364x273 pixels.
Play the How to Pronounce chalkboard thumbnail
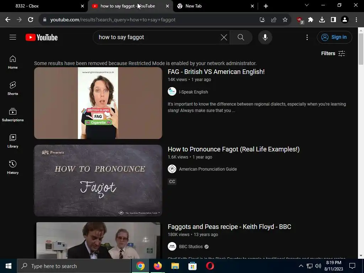coord(98,181)
